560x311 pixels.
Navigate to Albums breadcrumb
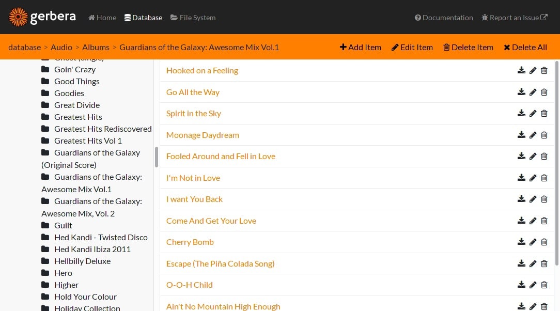[96, 47]
